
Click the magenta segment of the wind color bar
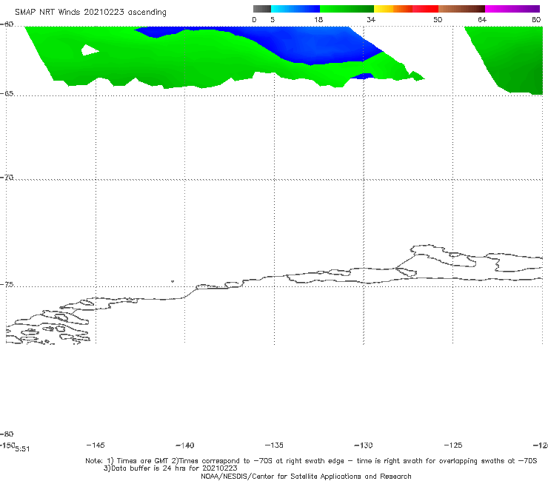click(512, 9)
